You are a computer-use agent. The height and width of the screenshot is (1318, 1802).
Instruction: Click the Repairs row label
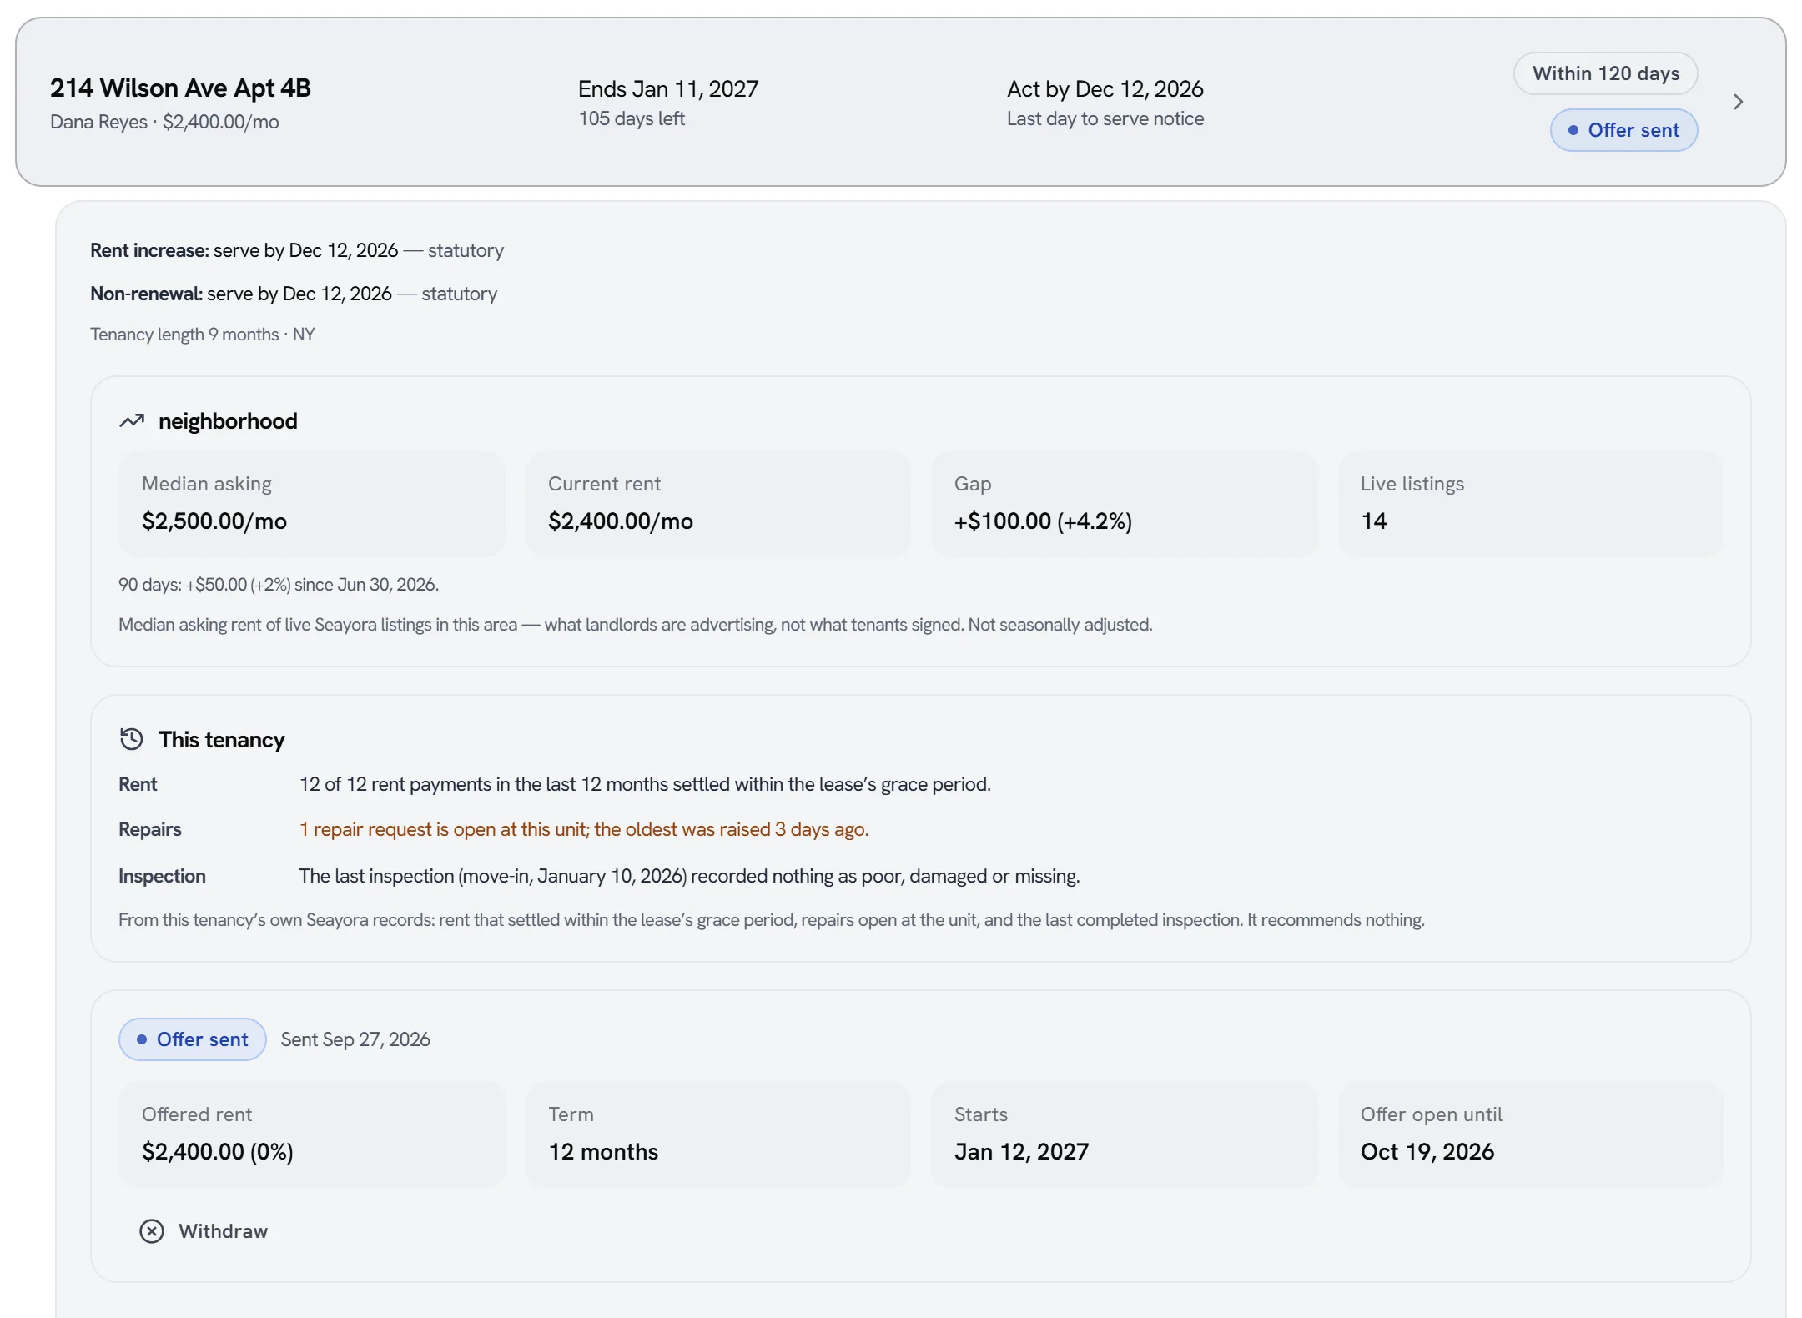point(150,829)
